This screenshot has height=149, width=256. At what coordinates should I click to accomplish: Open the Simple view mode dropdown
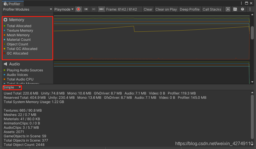[x=12, y=87]
